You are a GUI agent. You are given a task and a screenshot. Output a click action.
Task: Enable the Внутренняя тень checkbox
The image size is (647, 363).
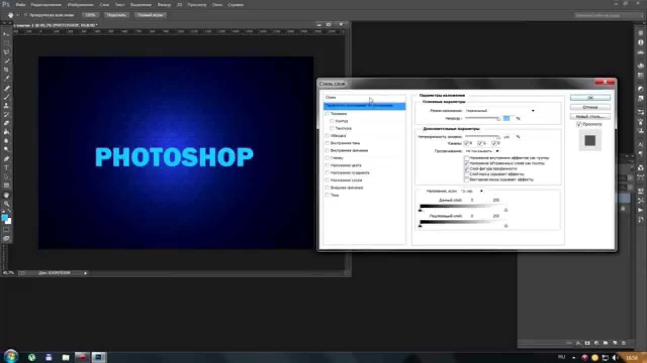[x=328, y=143]
